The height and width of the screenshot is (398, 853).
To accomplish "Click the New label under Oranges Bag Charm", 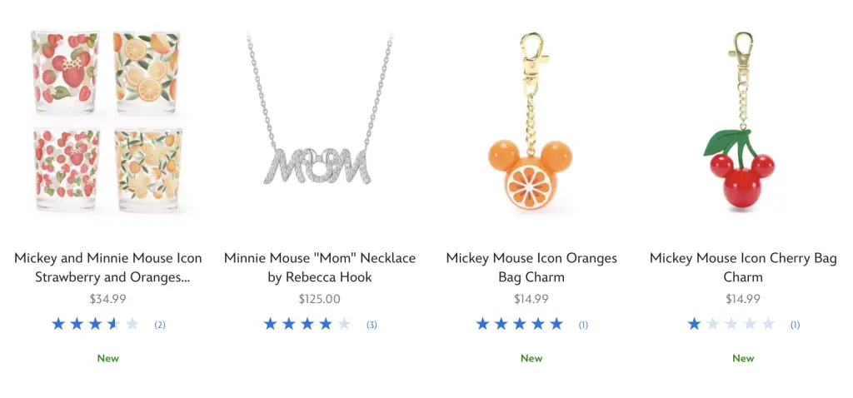I will [531, 358].
